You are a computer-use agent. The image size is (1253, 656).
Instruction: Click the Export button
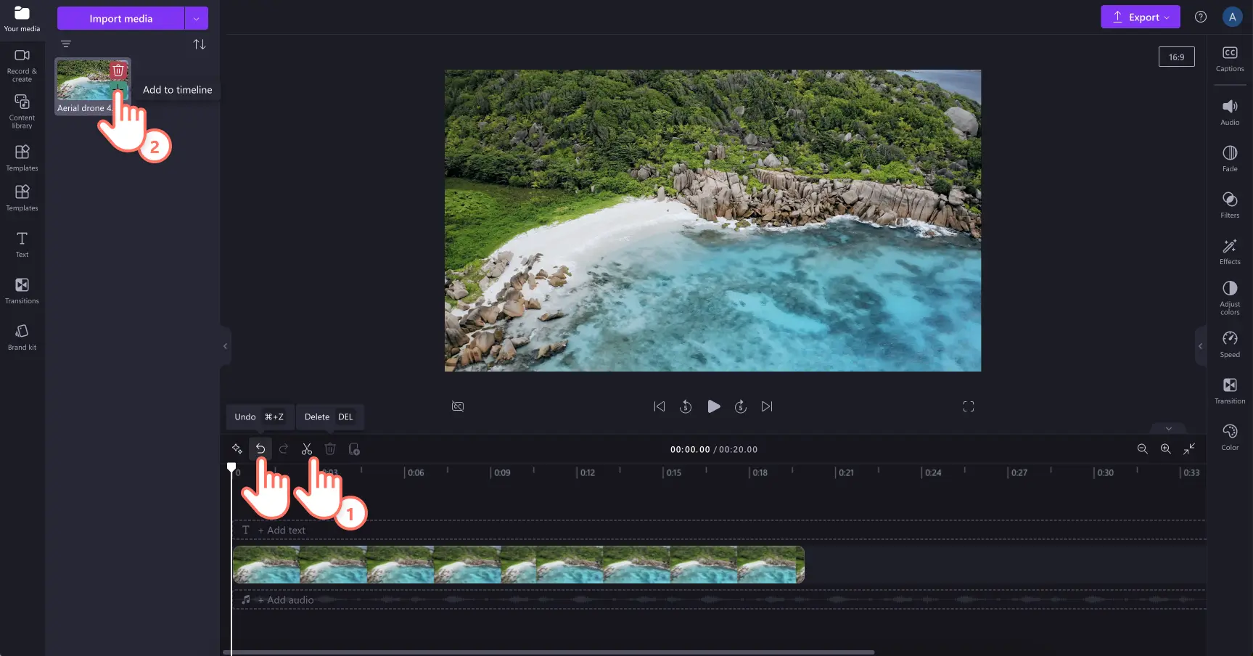tap(1141, 17)
